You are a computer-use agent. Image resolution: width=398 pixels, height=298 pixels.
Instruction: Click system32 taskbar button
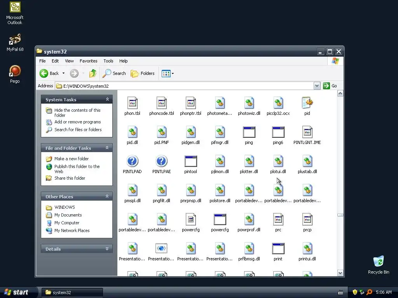(x=72, y=293)
